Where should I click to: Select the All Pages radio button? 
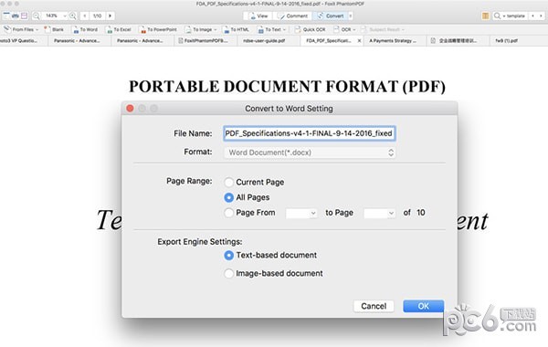228,197
